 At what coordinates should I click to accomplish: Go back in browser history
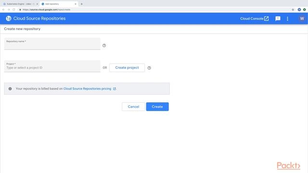click(3, 10)
